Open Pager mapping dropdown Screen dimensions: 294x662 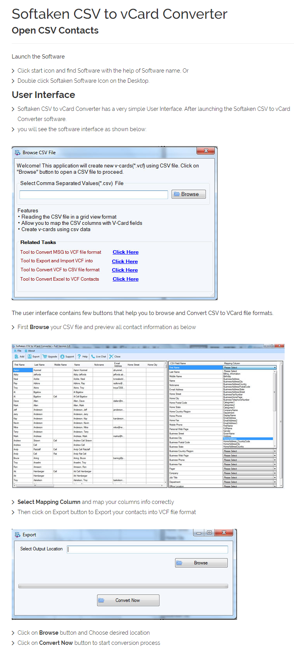coord(250,469)
